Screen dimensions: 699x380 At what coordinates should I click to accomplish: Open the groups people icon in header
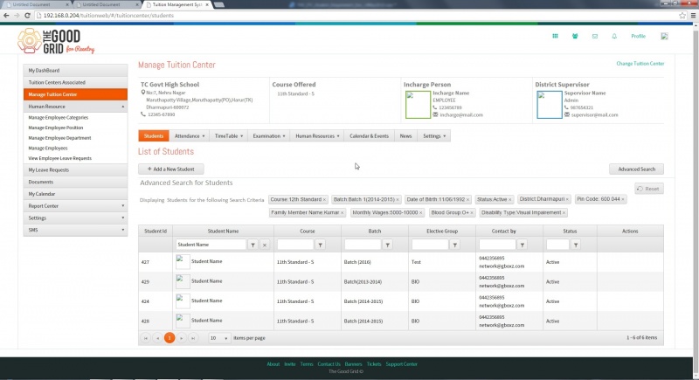(x=575, y=36)
